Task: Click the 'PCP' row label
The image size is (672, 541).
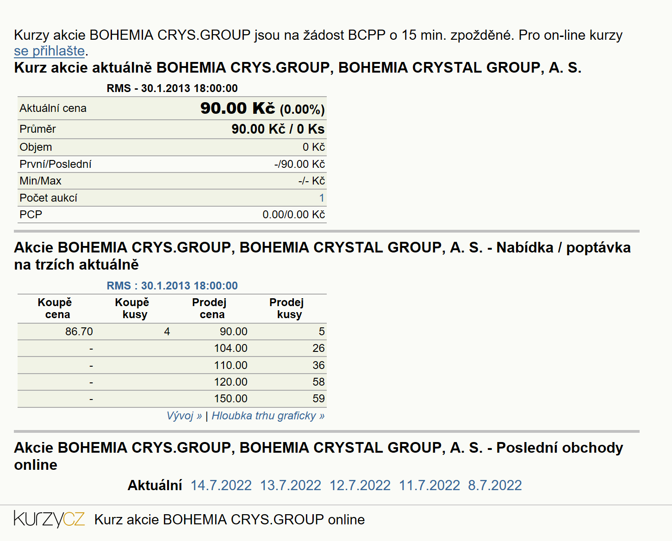Action: tap(31, 215)
